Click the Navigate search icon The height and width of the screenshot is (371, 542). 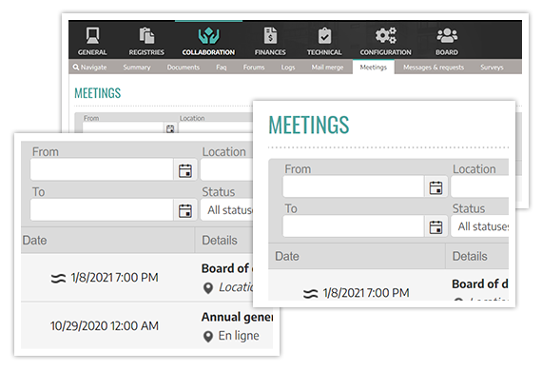coord(76,68)
